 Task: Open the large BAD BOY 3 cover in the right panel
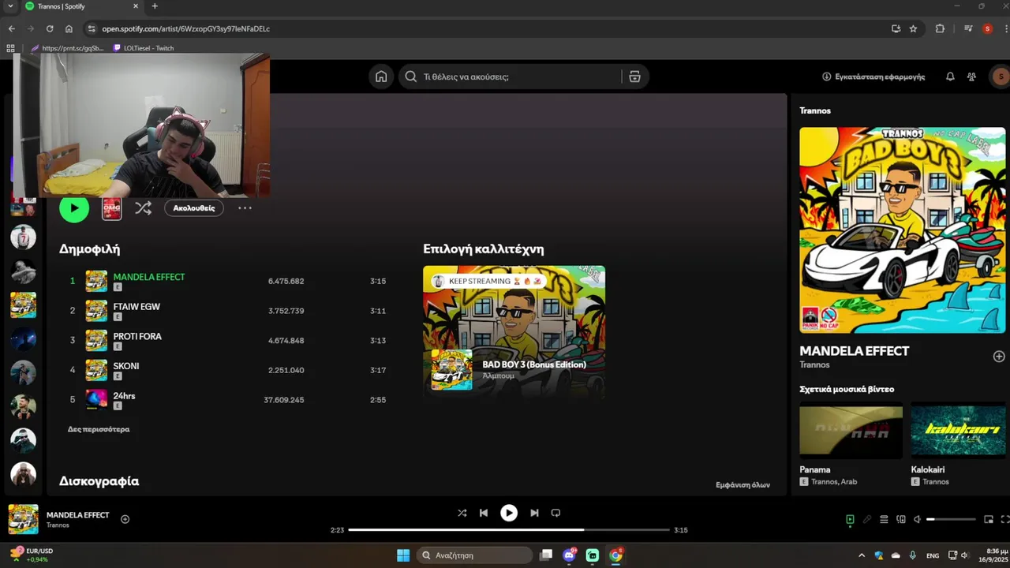pyautogui.click(x=903, y=230)
